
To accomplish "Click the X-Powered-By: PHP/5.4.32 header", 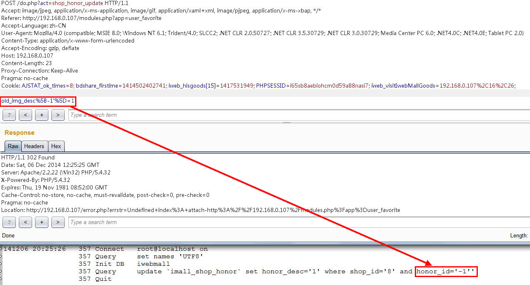I will coord(36,180).
